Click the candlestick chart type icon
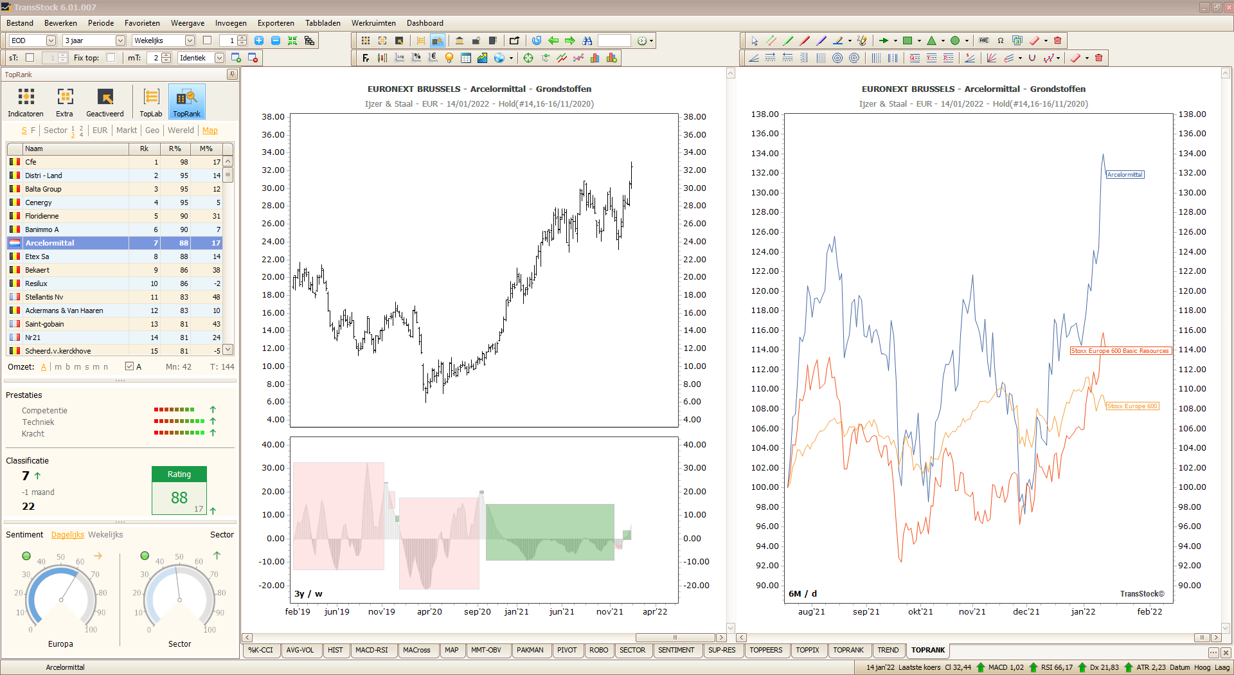The width and height of the screenshot is (1234, 675). [382, 58]
